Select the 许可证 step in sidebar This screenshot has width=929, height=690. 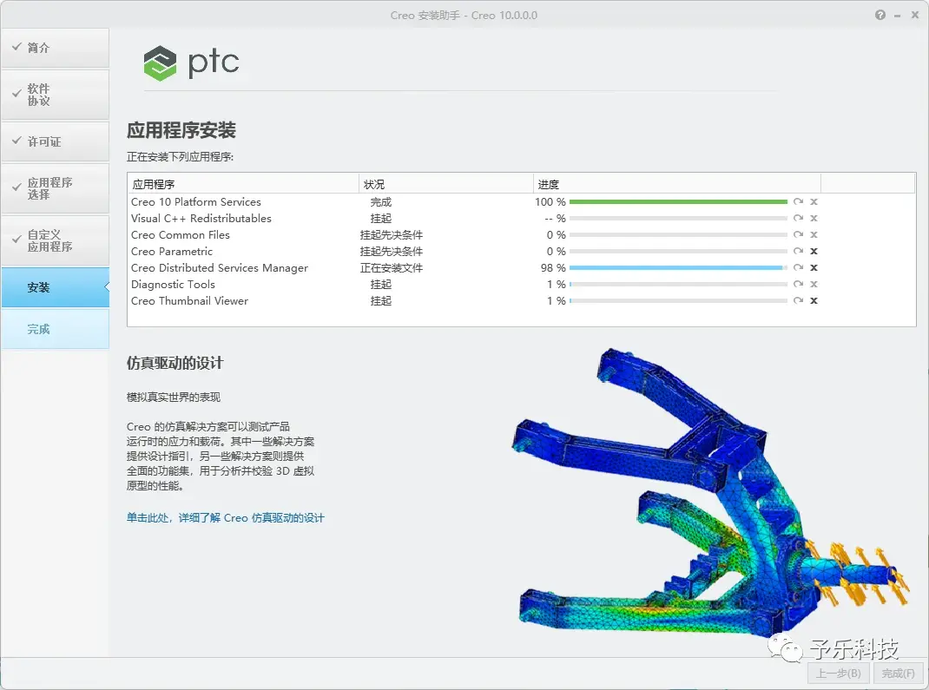55,141
